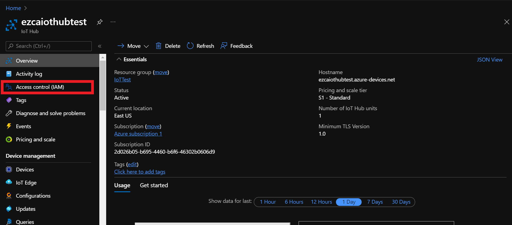The image size is (512, 225).
Task: Click the sidebar scrollbar thumb
Action: [x=103, y=85]
